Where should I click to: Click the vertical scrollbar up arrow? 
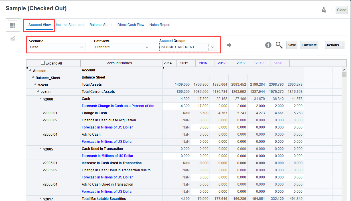pos(344,69)
